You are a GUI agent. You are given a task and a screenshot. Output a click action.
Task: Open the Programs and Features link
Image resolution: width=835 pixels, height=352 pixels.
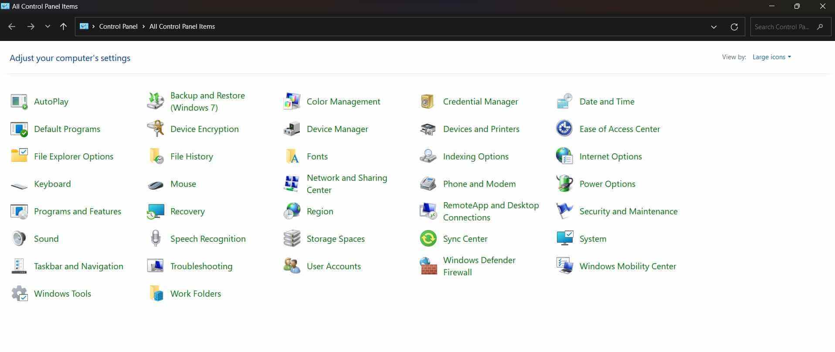tap(78, 211)
